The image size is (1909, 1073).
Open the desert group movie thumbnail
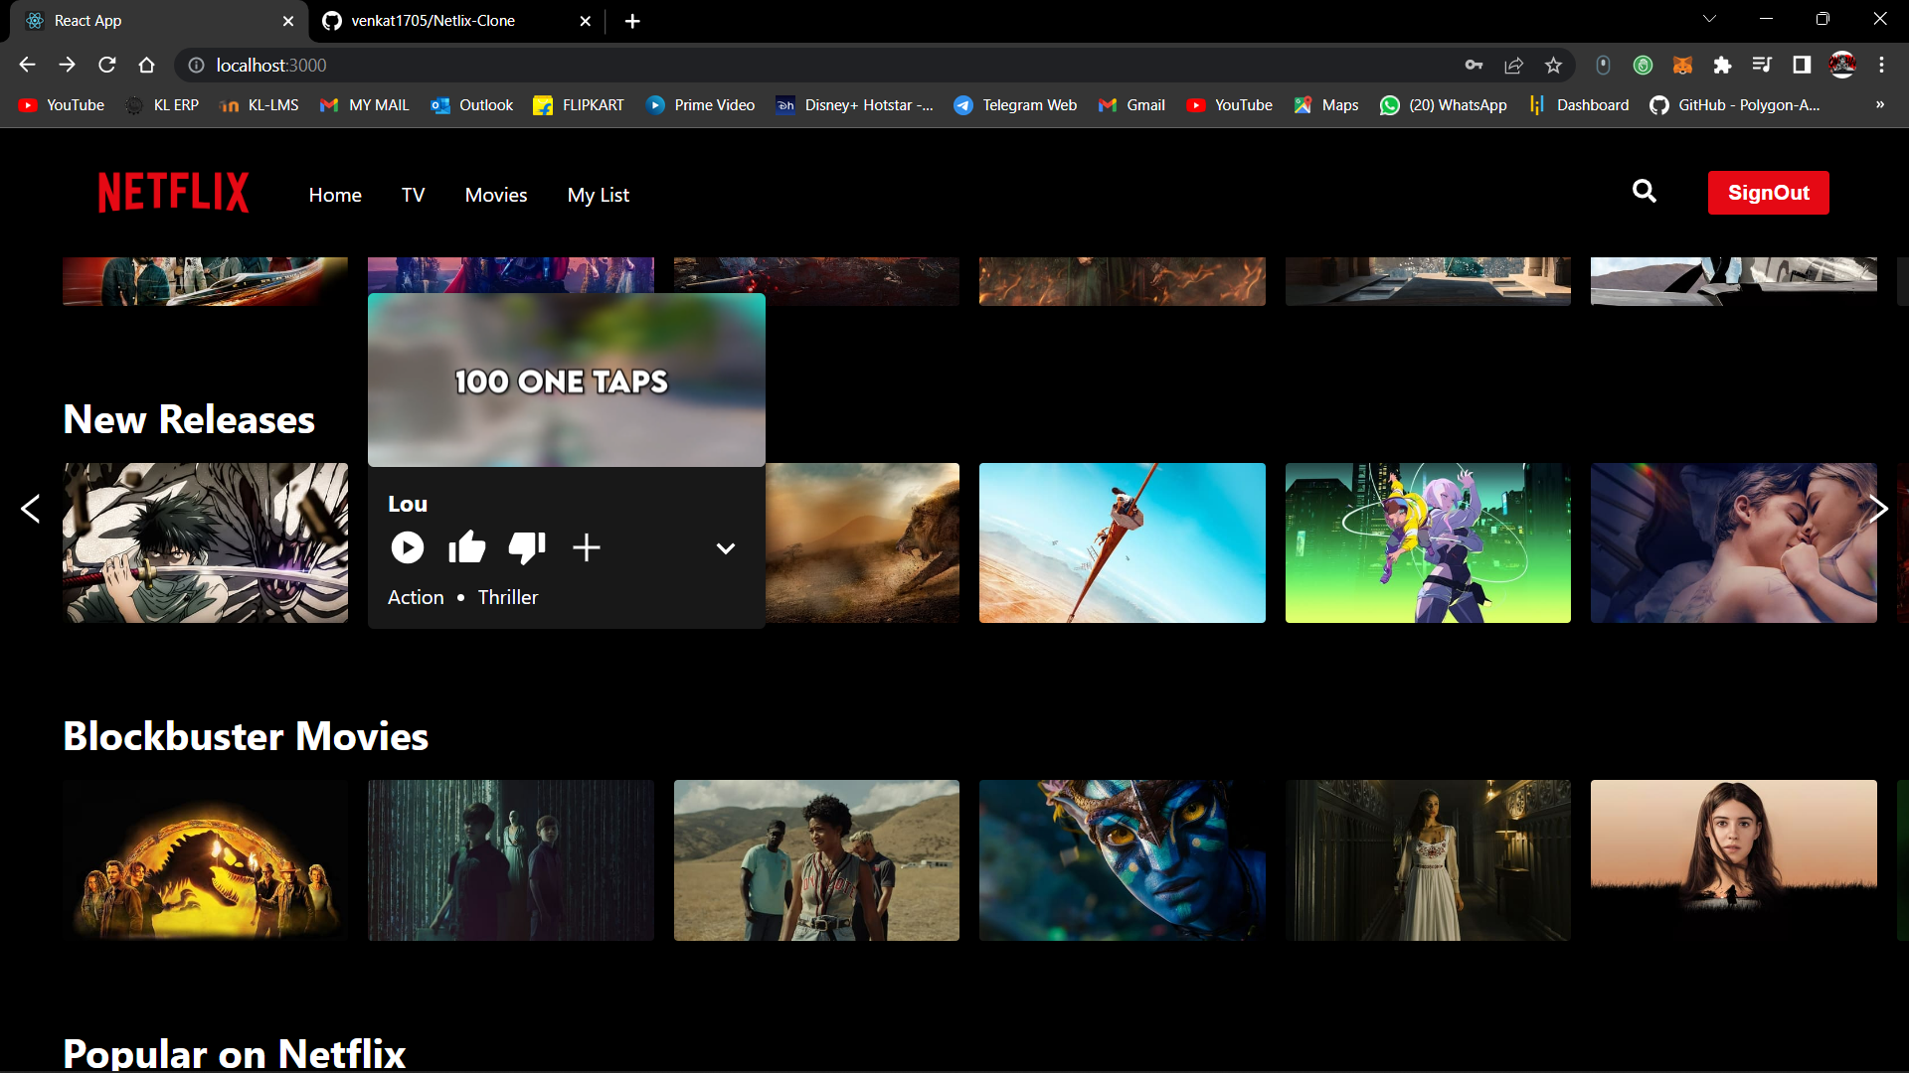pos(816,860)
